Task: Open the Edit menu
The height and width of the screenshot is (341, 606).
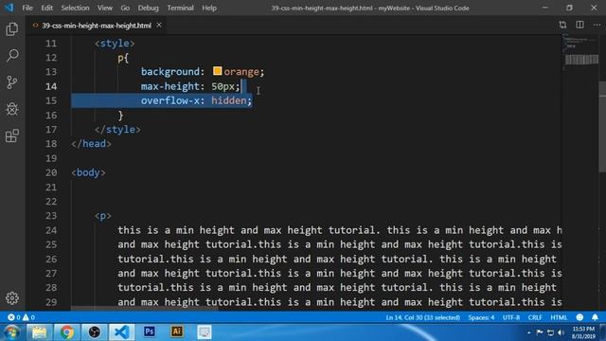Action: coord(46,8)
